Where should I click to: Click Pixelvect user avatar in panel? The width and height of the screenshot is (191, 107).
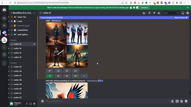[11, 104]
